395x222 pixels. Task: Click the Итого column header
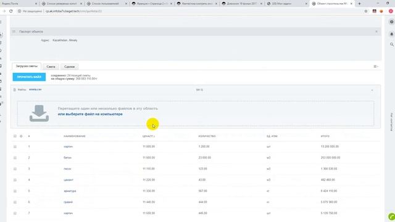[325, 136]
